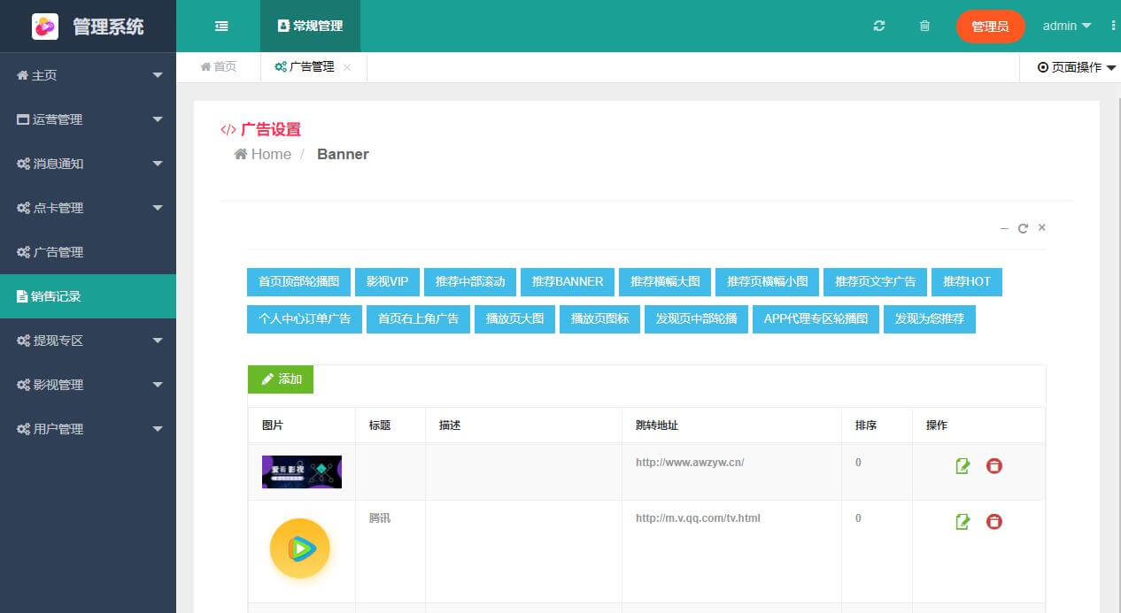Click the trash icon in top bar
This screenshot has width=1121, height=613.
(x=924, y=27)
